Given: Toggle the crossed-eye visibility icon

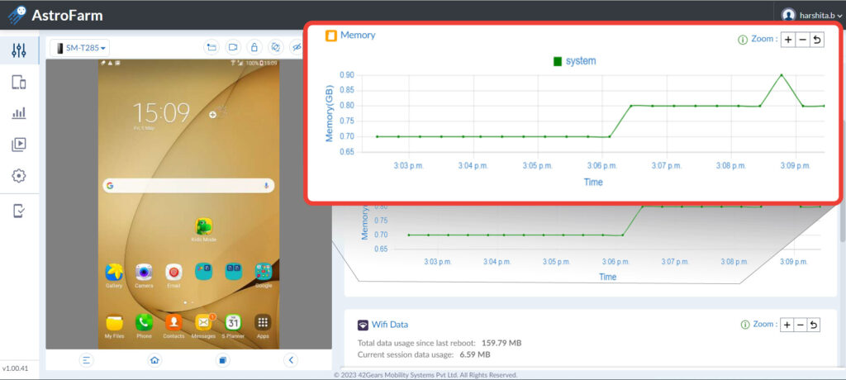Looking at the screenshot, I should click(x=297, y=48).
